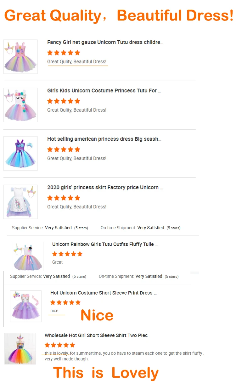Open the Hot Unicorn Costume Short Sleeve Print Dress link
Screen dimensions: 236x391
coord(104,293)
